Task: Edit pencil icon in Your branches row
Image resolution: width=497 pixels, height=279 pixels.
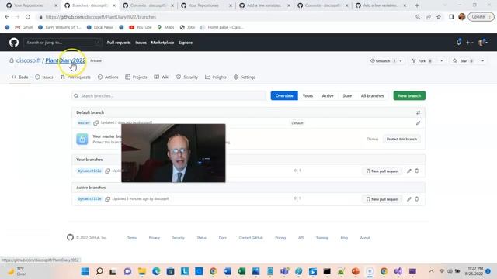Action: (409, 170)
